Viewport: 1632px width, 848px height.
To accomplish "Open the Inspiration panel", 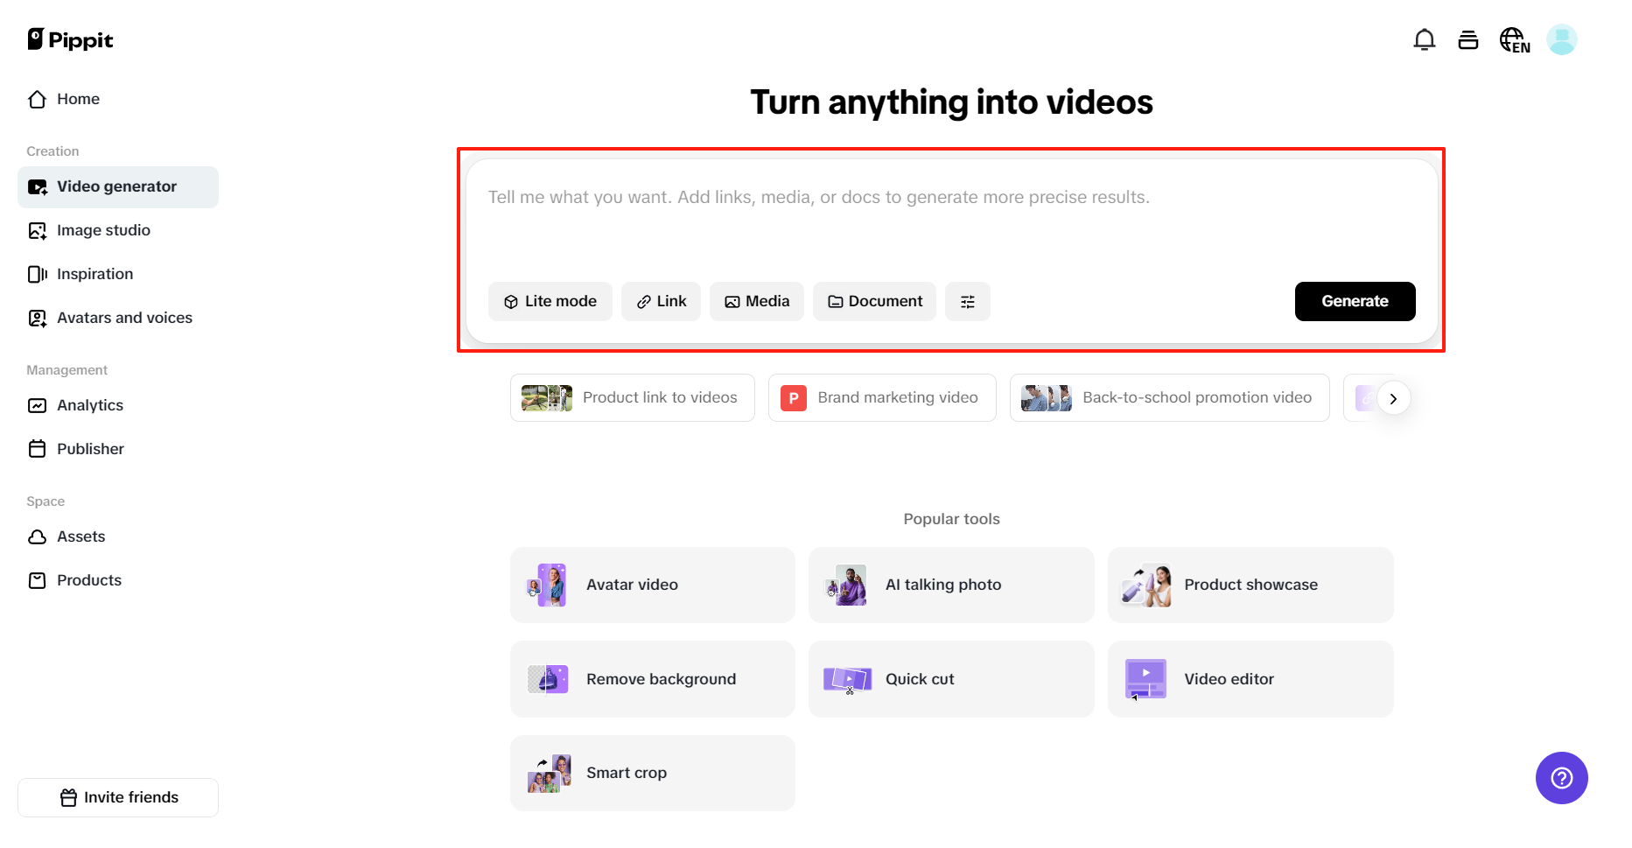I will point(95,274).
